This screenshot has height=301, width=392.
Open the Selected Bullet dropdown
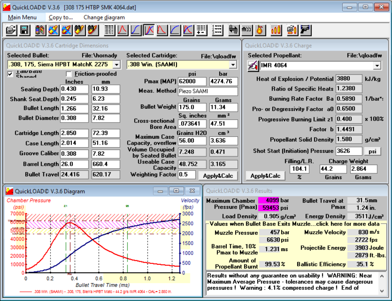tap(116, 65)
